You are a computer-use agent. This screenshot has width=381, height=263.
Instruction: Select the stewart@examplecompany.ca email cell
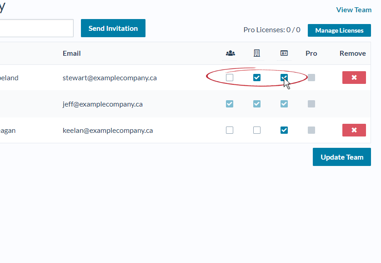pyautogui.click(x=110, y=78)
